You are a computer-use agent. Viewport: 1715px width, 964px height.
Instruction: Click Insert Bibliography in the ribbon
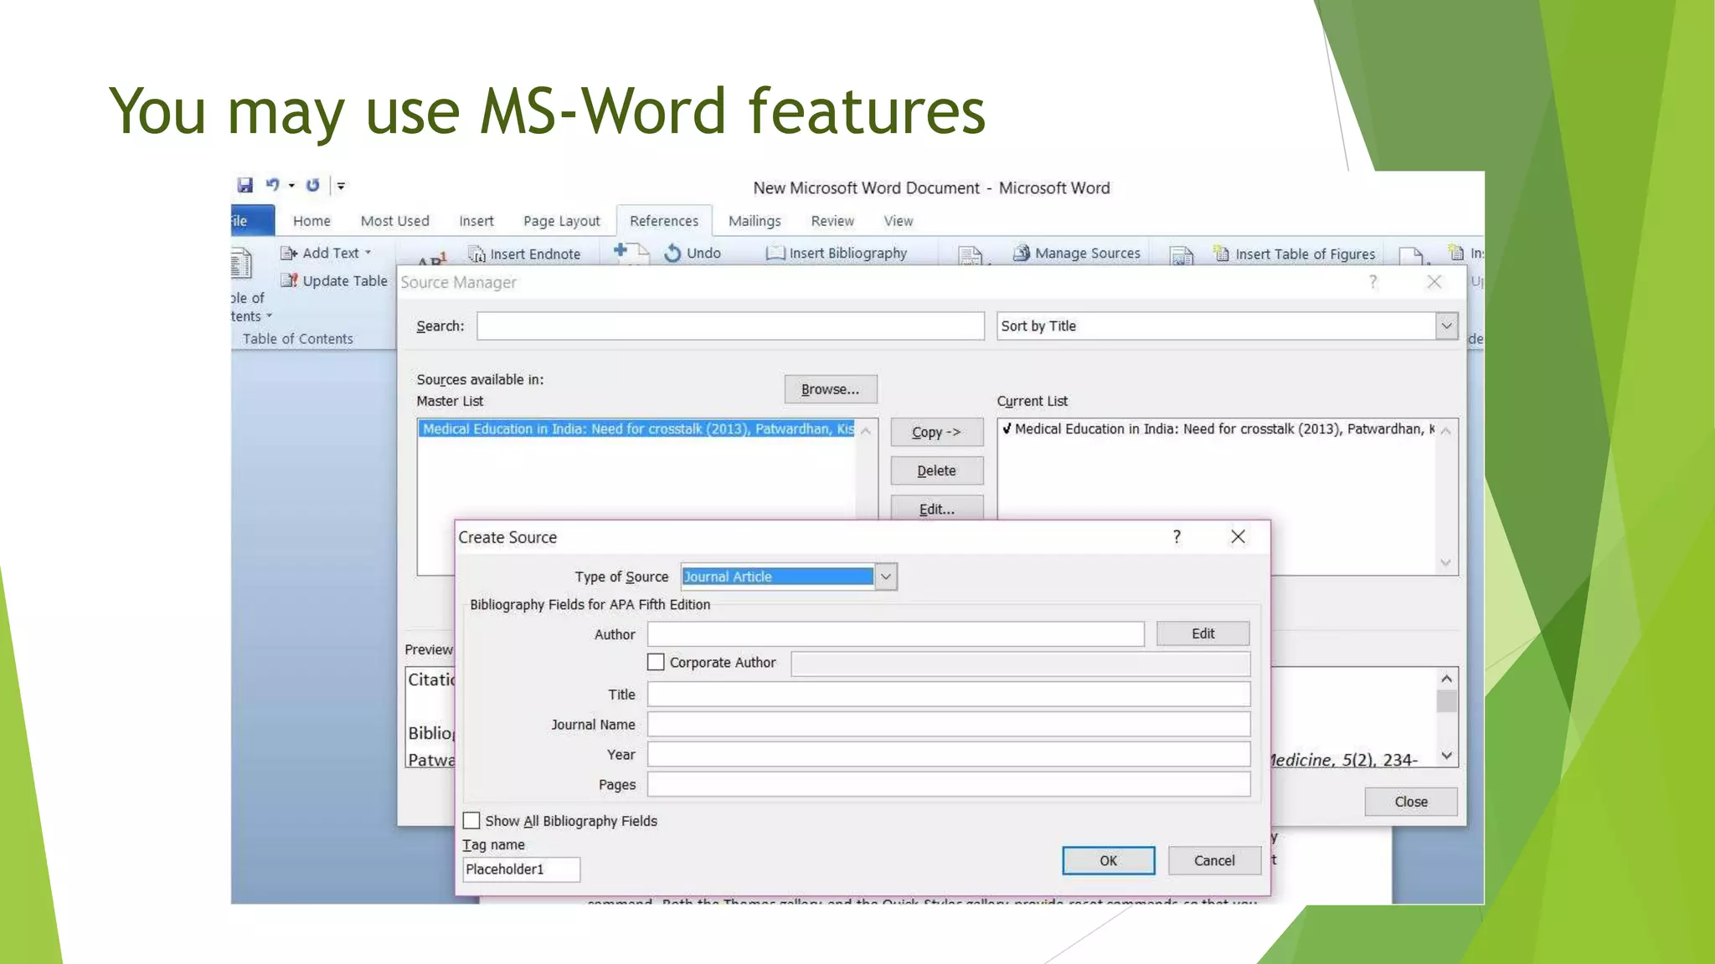pos(837,253)
